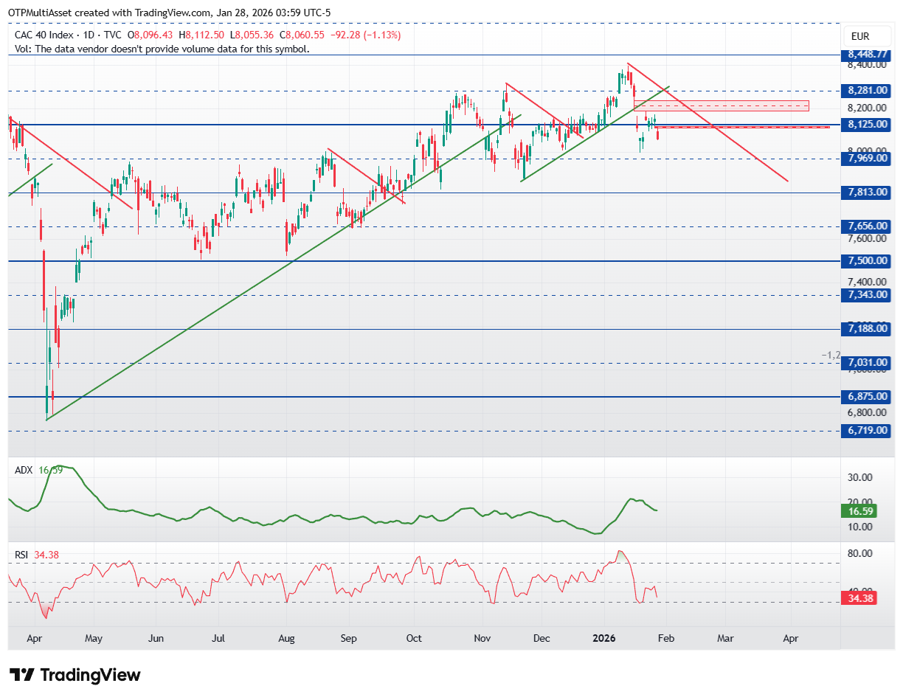The width and height of the screenshot is (903, 700).
Task: Click the EUR currency label
Action: [860, 36]
